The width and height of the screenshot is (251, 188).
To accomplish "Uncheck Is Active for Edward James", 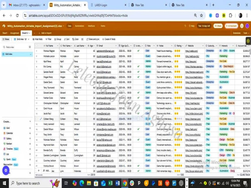I will click(x=138, y=92).
